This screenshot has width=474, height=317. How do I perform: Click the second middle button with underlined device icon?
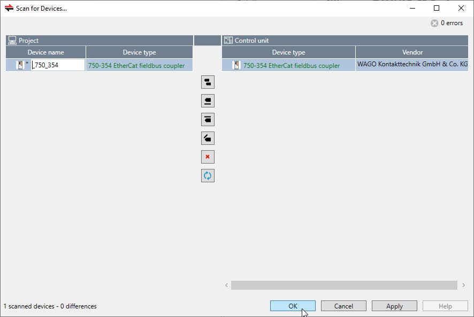pos(208,101)
